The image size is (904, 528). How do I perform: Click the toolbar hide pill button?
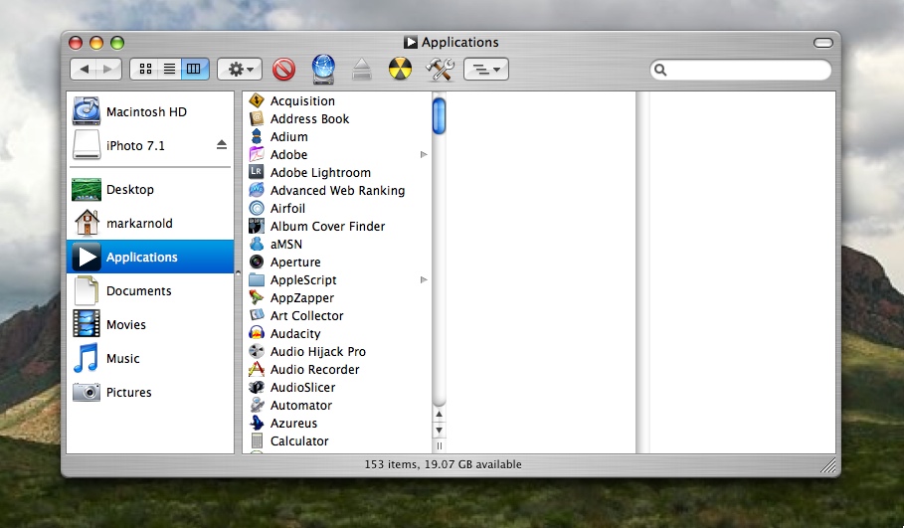point(823,43)
